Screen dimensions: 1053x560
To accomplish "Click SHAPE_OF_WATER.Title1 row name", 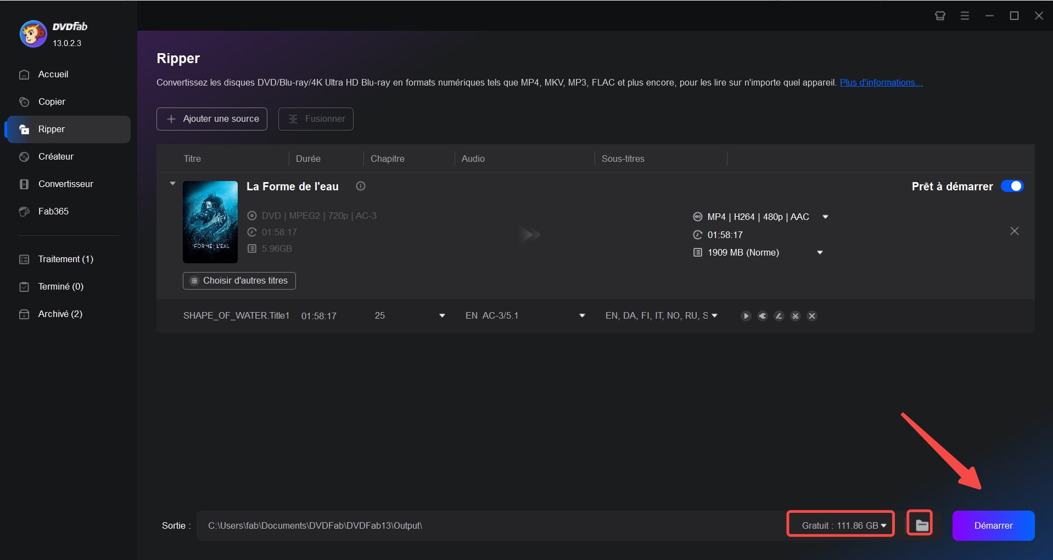I will click(236, 316).
